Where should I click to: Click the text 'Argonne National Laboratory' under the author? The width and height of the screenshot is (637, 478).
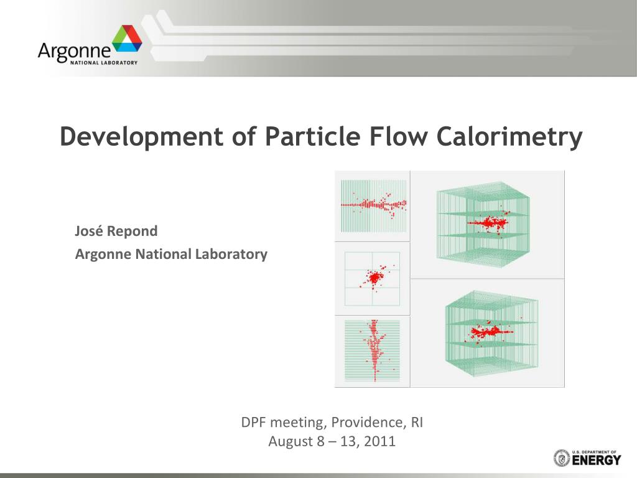(x=171, y=254)
